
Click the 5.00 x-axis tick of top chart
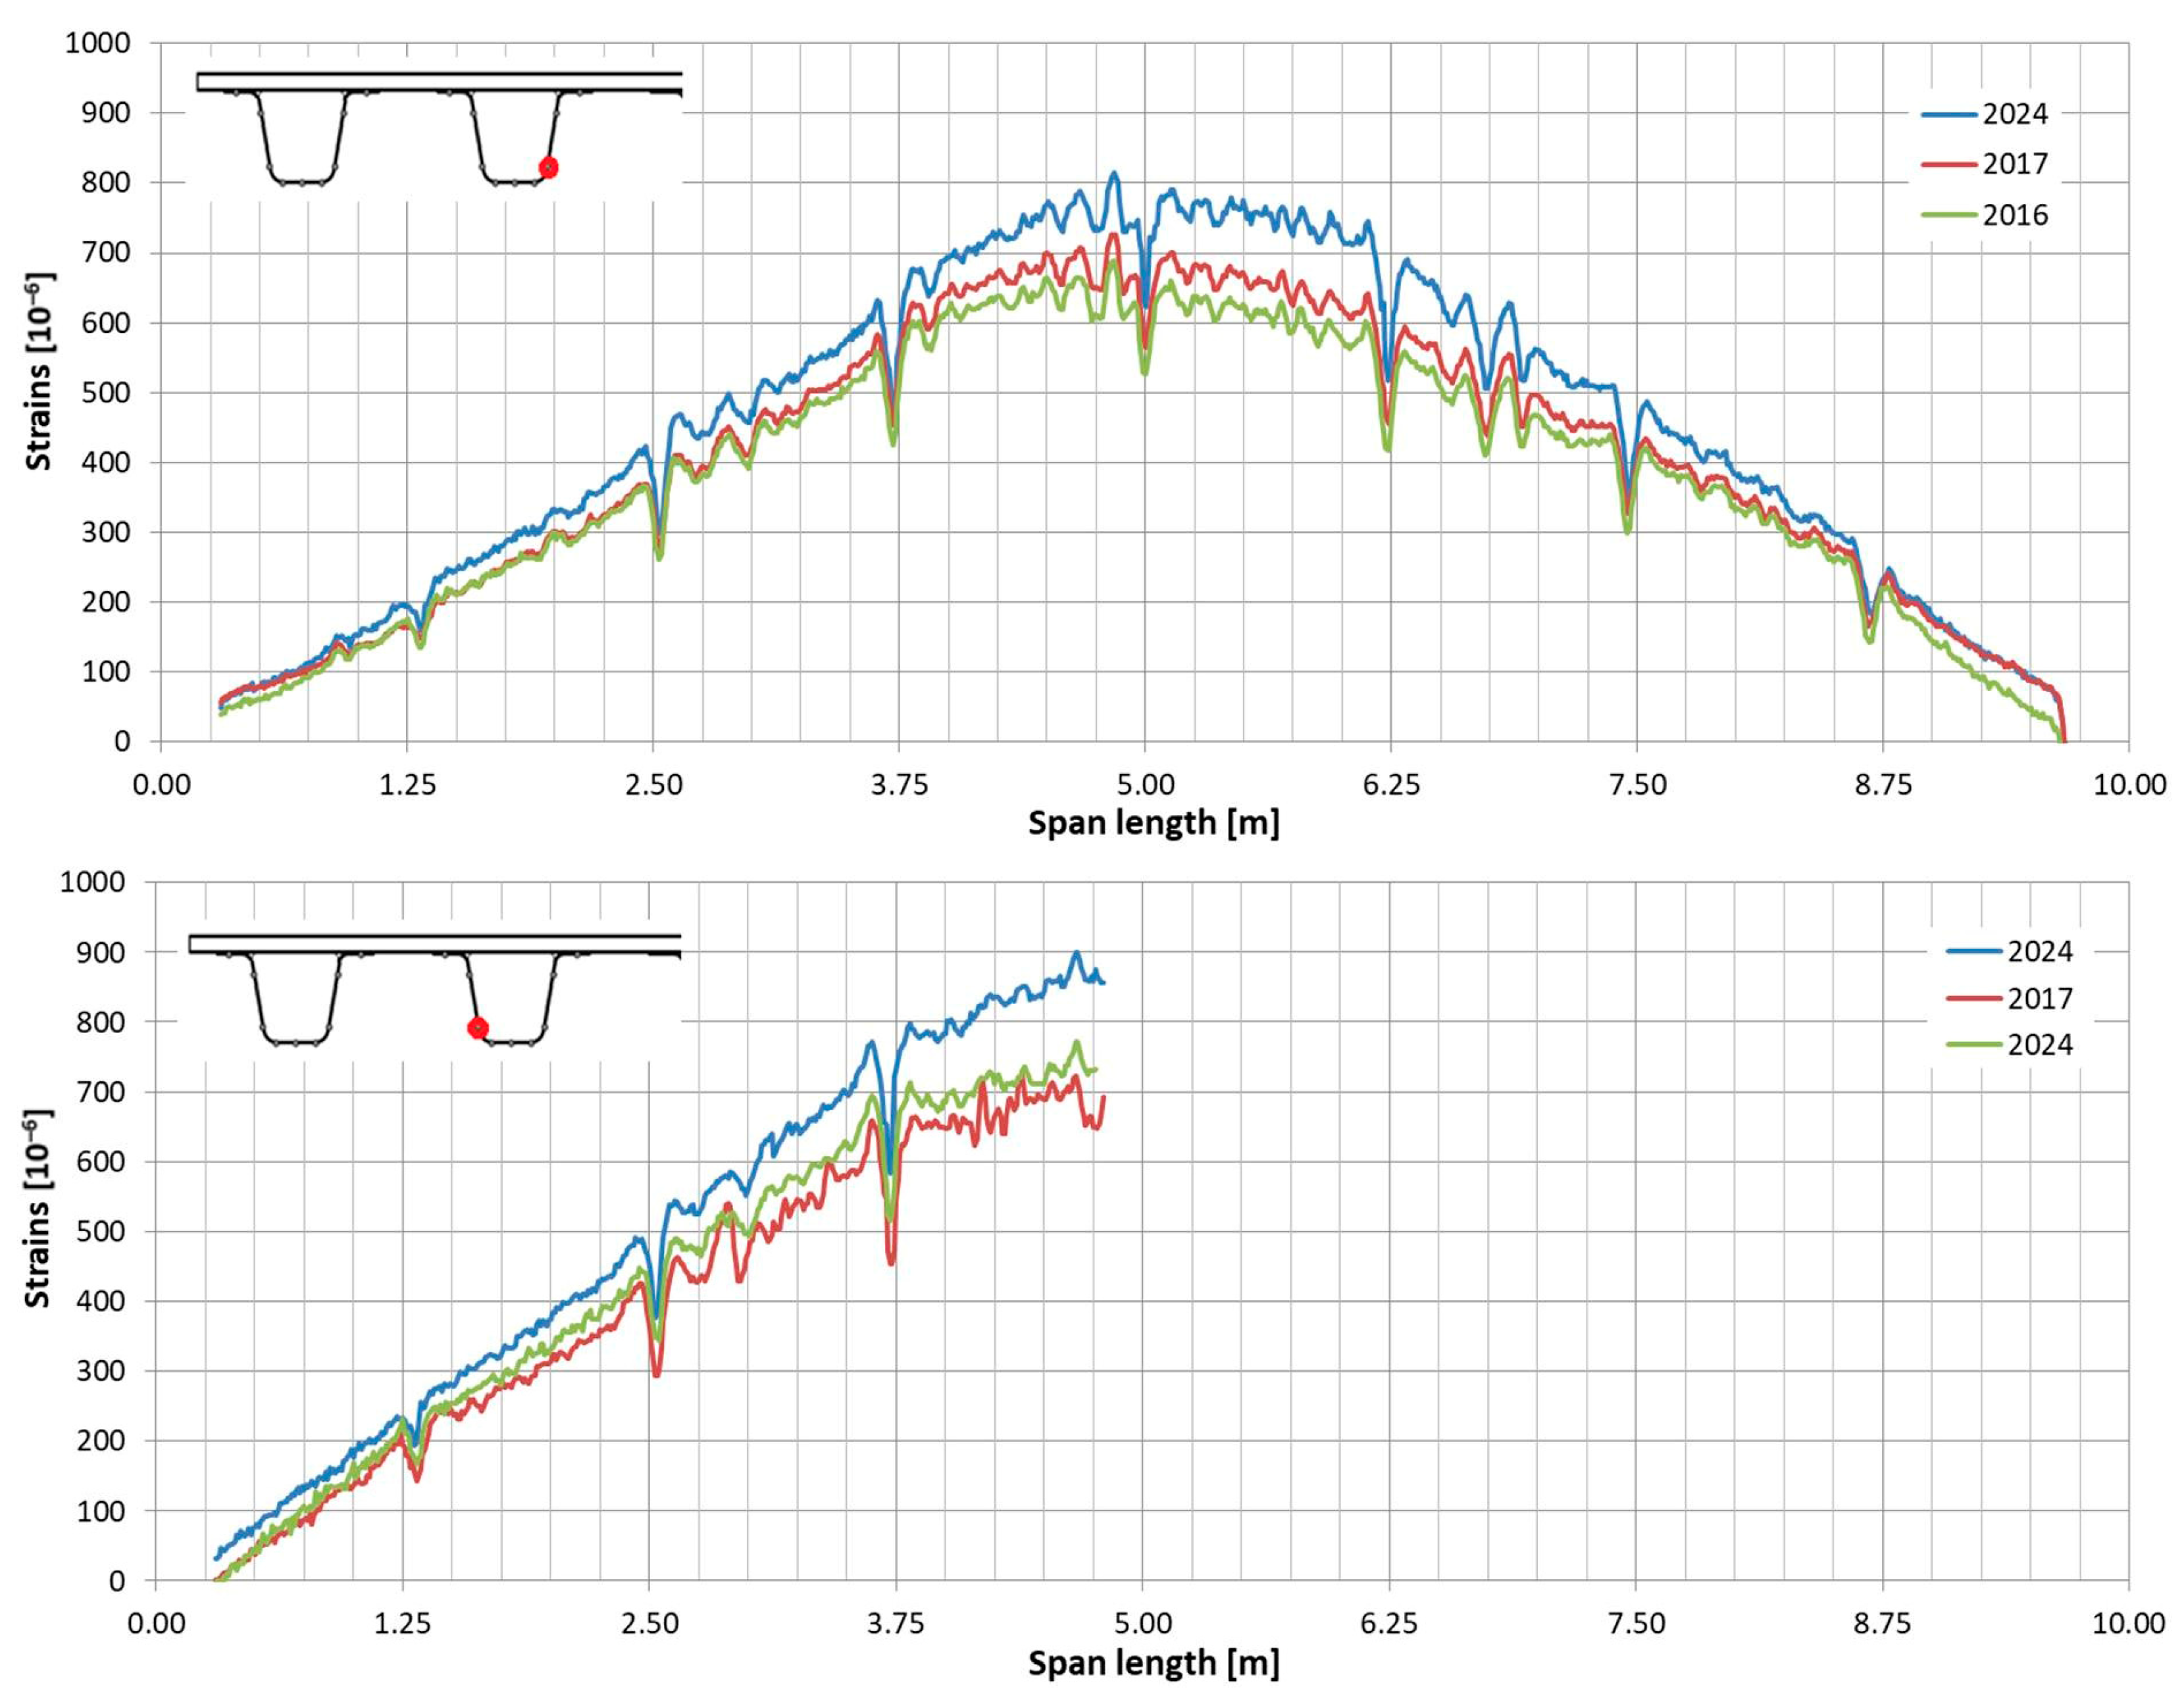click(1145, 785)
